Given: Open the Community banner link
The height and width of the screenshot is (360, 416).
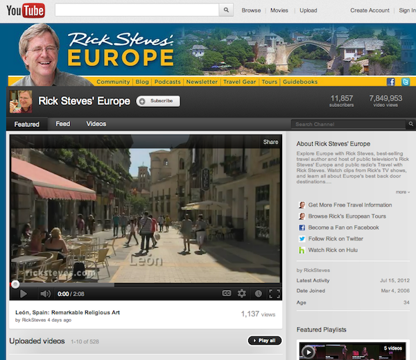Looking at the screenshot, I should pos(113,82).
